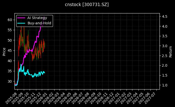Click the 2027-06 date label
The height and width of the screenshot is (107, 175).
(x=145, y=98)
